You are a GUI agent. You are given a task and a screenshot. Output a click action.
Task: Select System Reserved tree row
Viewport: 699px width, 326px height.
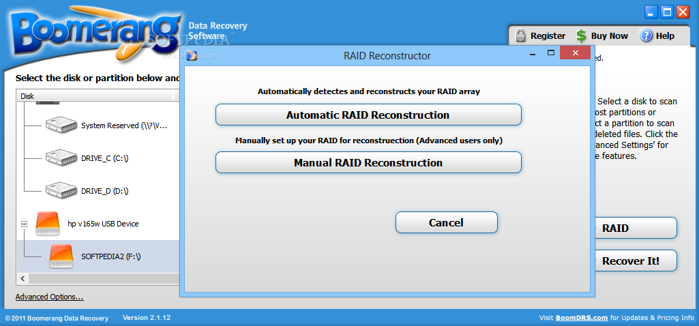coord(98,125)
